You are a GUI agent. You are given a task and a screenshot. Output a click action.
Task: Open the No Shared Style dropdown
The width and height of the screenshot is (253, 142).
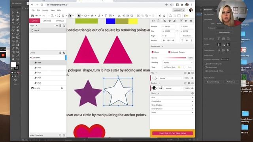tap(174, 67)
